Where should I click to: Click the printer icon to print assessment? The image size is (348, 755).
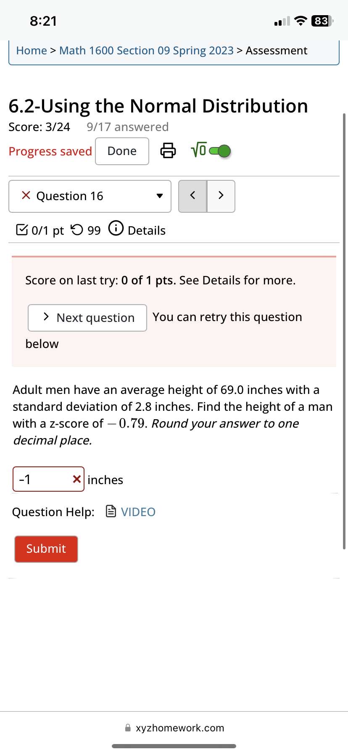(x=168, y=150)
